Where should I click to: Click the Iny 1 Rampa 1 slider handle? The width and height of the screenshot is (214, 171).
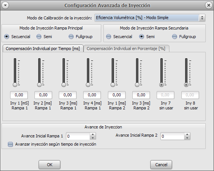(15, 85)
